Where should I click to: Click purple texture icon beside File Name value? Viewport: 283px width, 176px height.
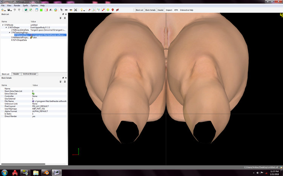(33, 101)
